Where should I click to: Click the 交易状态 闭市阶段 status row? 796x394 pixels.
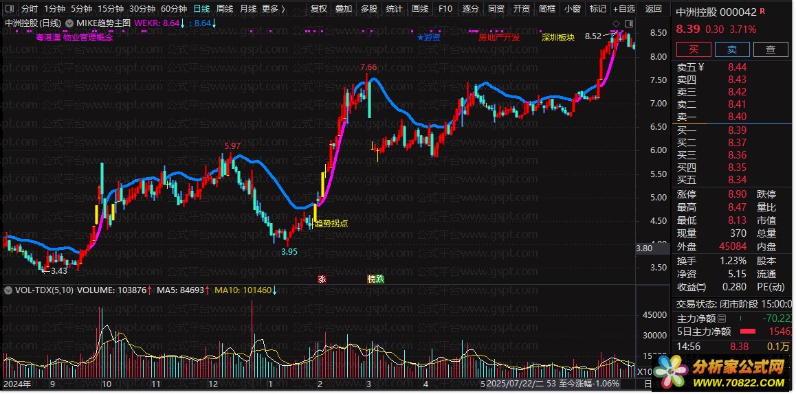[x=735, y=304]
